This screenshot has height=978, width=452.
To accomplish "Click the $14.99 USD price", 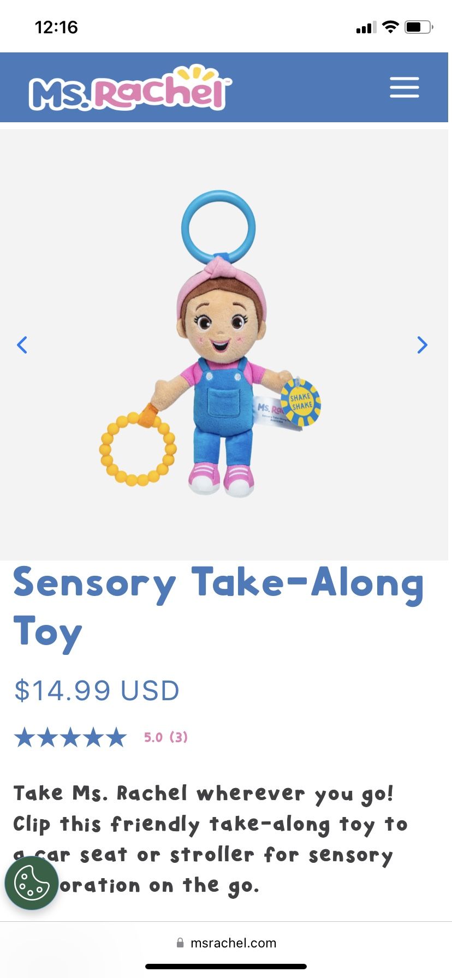I will pyautogui.click(x=97, y=690).
